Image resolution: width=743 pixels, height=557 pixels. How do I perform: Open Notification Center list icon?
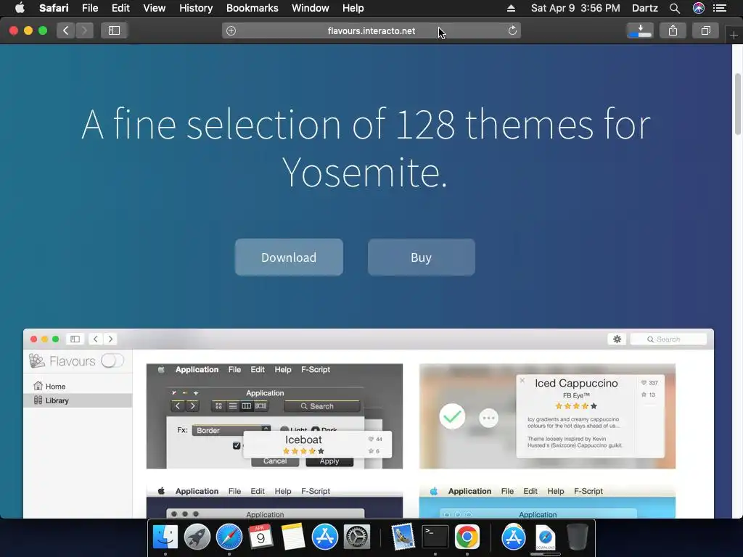tap(720, 8)
